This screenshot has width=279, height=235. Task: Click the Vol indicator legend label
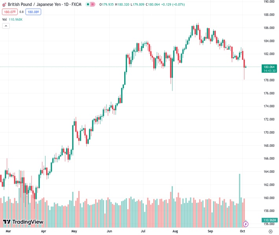(x=4, y=19)
